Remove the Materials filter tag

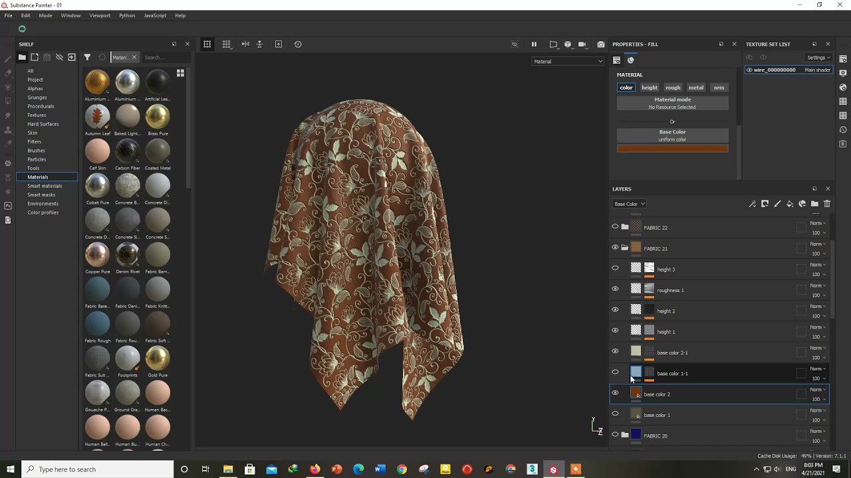[x=134, y=57]
